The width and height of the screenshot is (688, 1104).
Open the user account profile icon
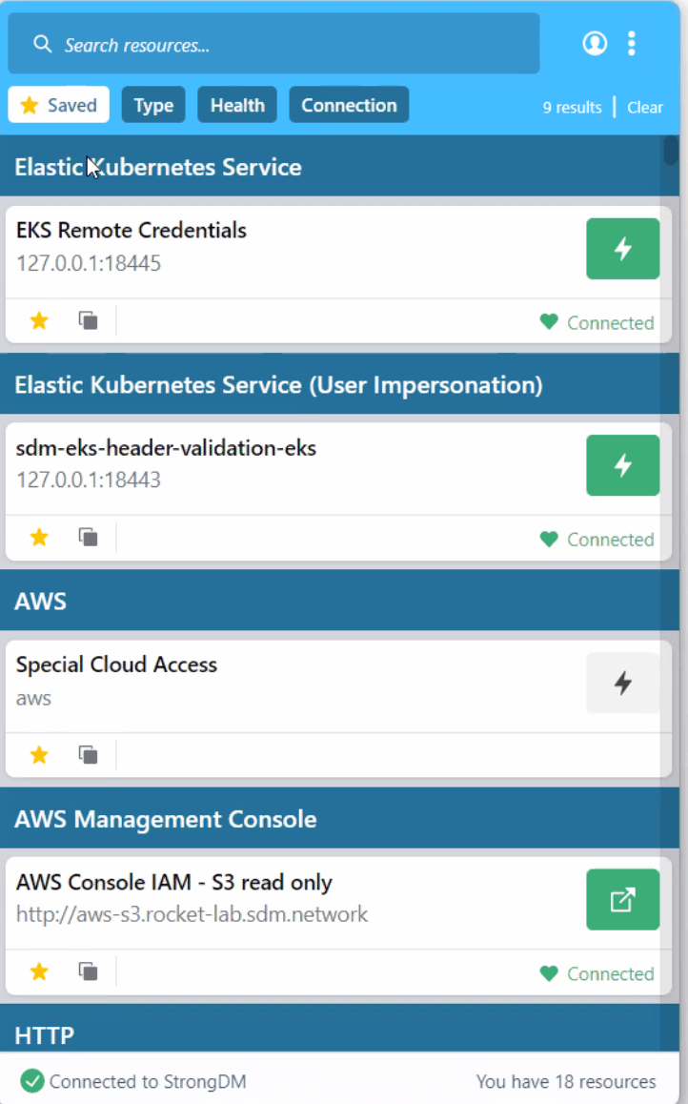595,43
